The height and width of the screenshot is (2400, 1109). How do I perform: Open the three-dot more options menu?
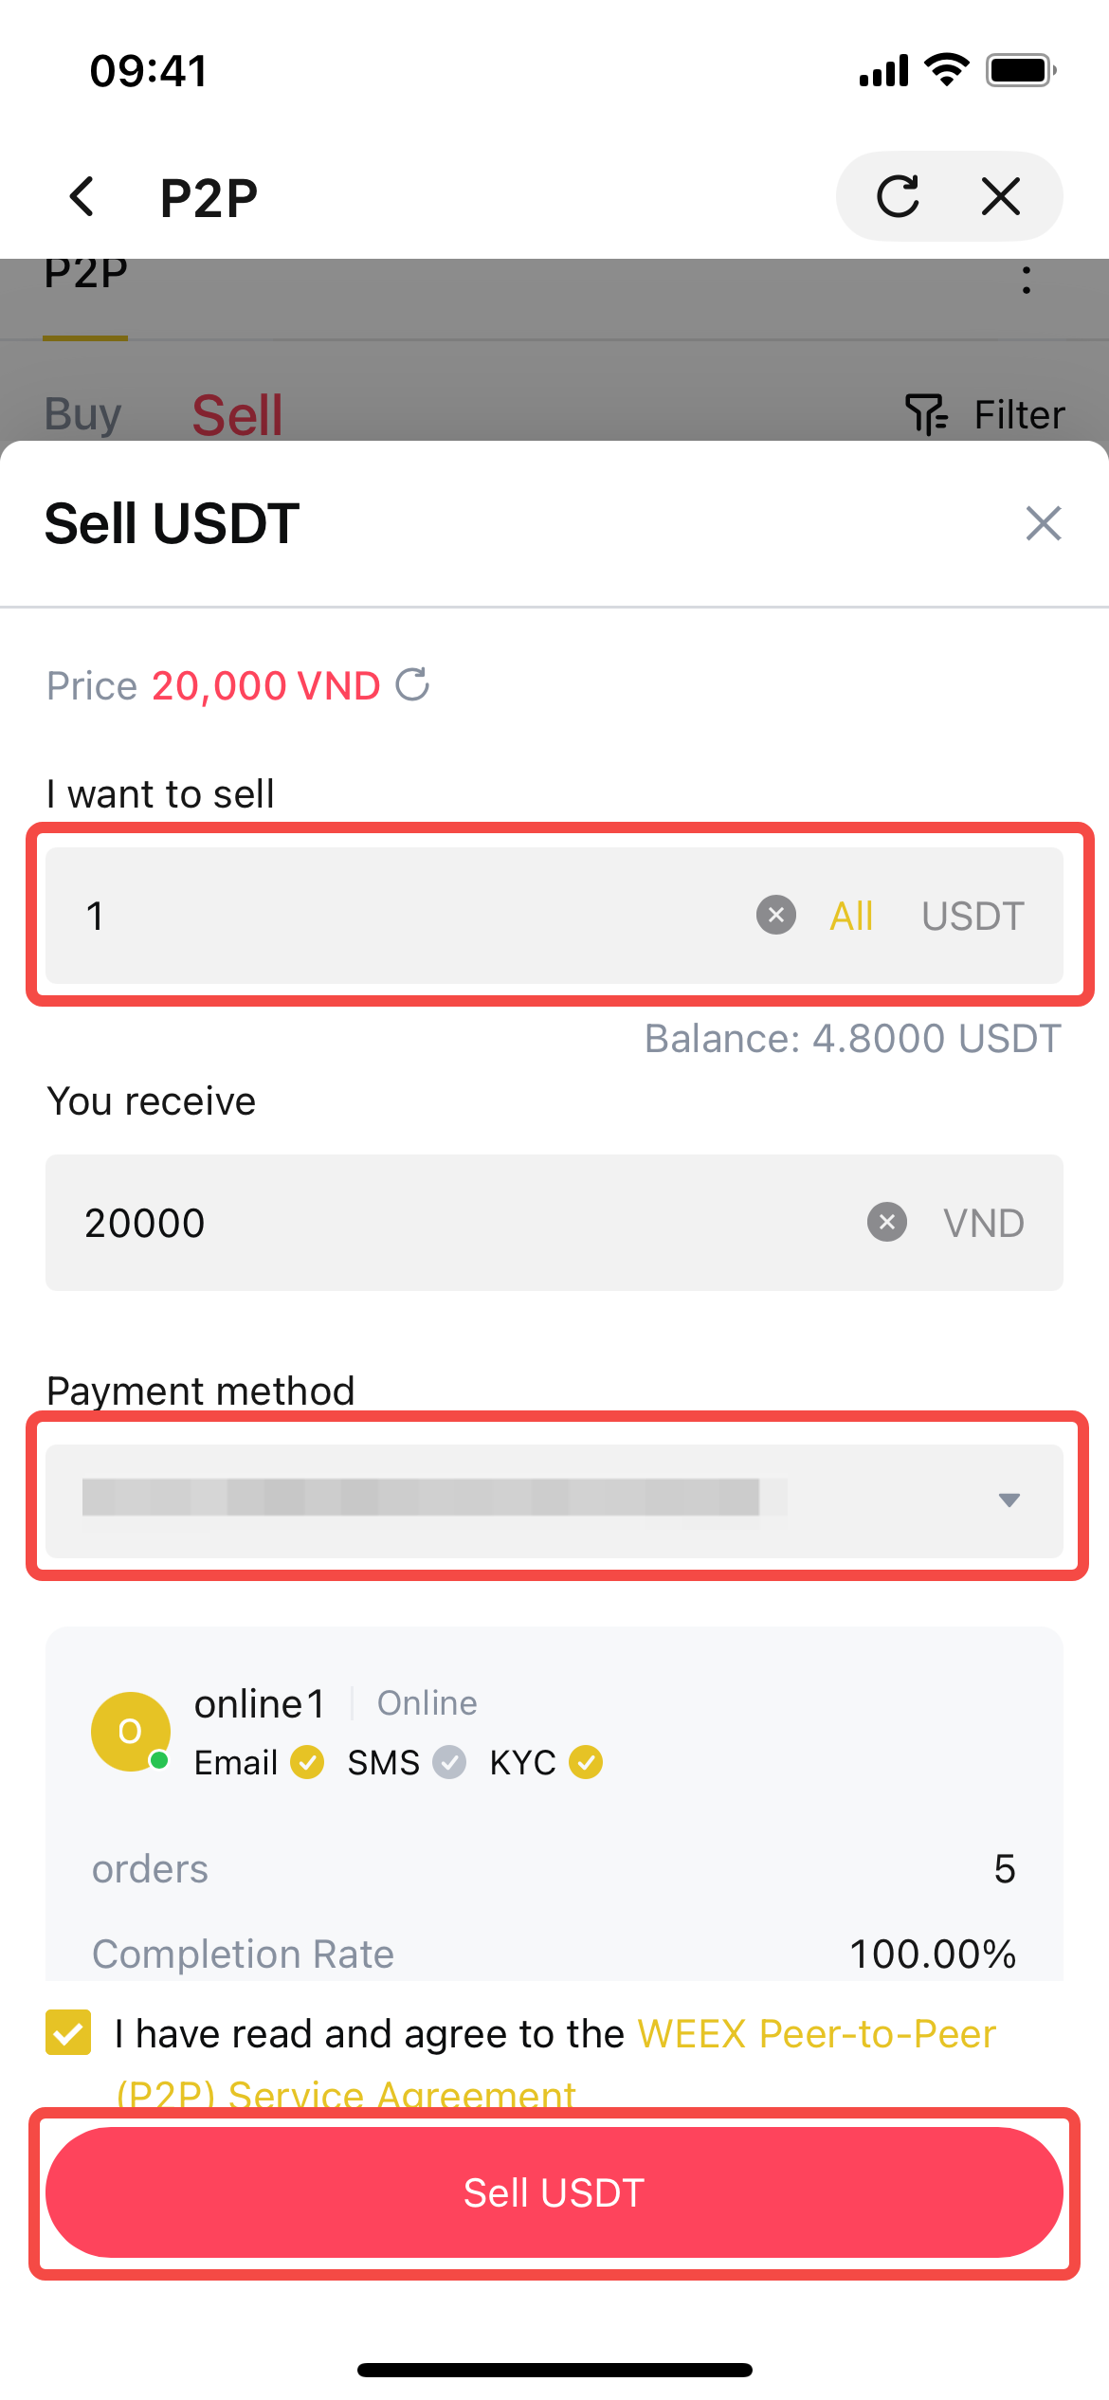pos(1026,280)
